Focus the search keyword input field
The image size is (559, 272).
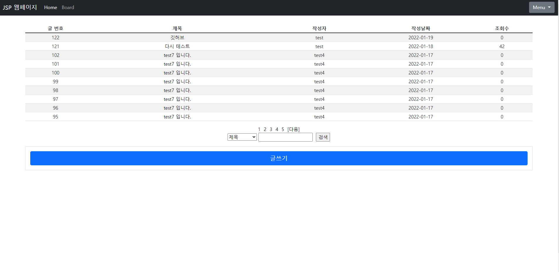pos(285,137)
